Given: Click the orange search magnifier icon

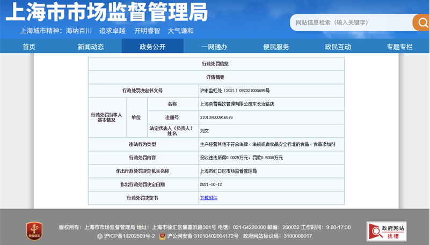Looking at the screenshot, I should (421, 23).
